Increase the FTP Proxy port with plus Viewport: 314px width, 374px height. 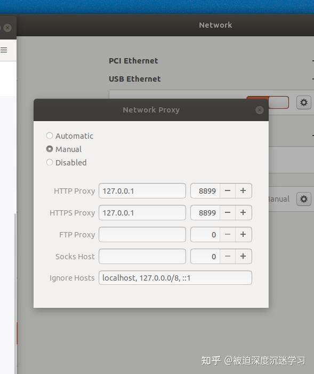[x=244, y=234]
